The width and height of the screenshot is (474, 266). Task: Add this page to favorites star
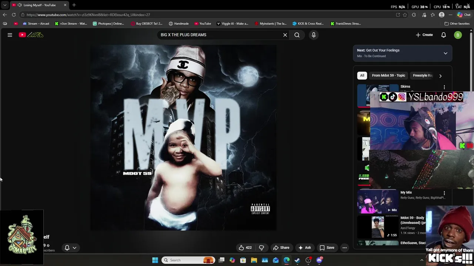click(405, 15)
